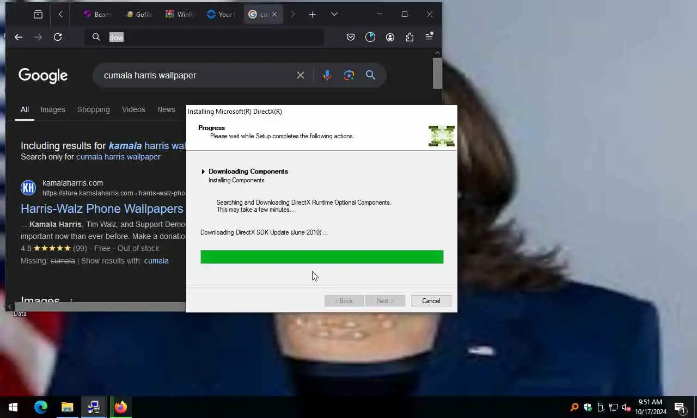Viewport: 697px width, 418px height.
Task: Switch to the Gofile browser tab
Action: [x=139, y=15]
